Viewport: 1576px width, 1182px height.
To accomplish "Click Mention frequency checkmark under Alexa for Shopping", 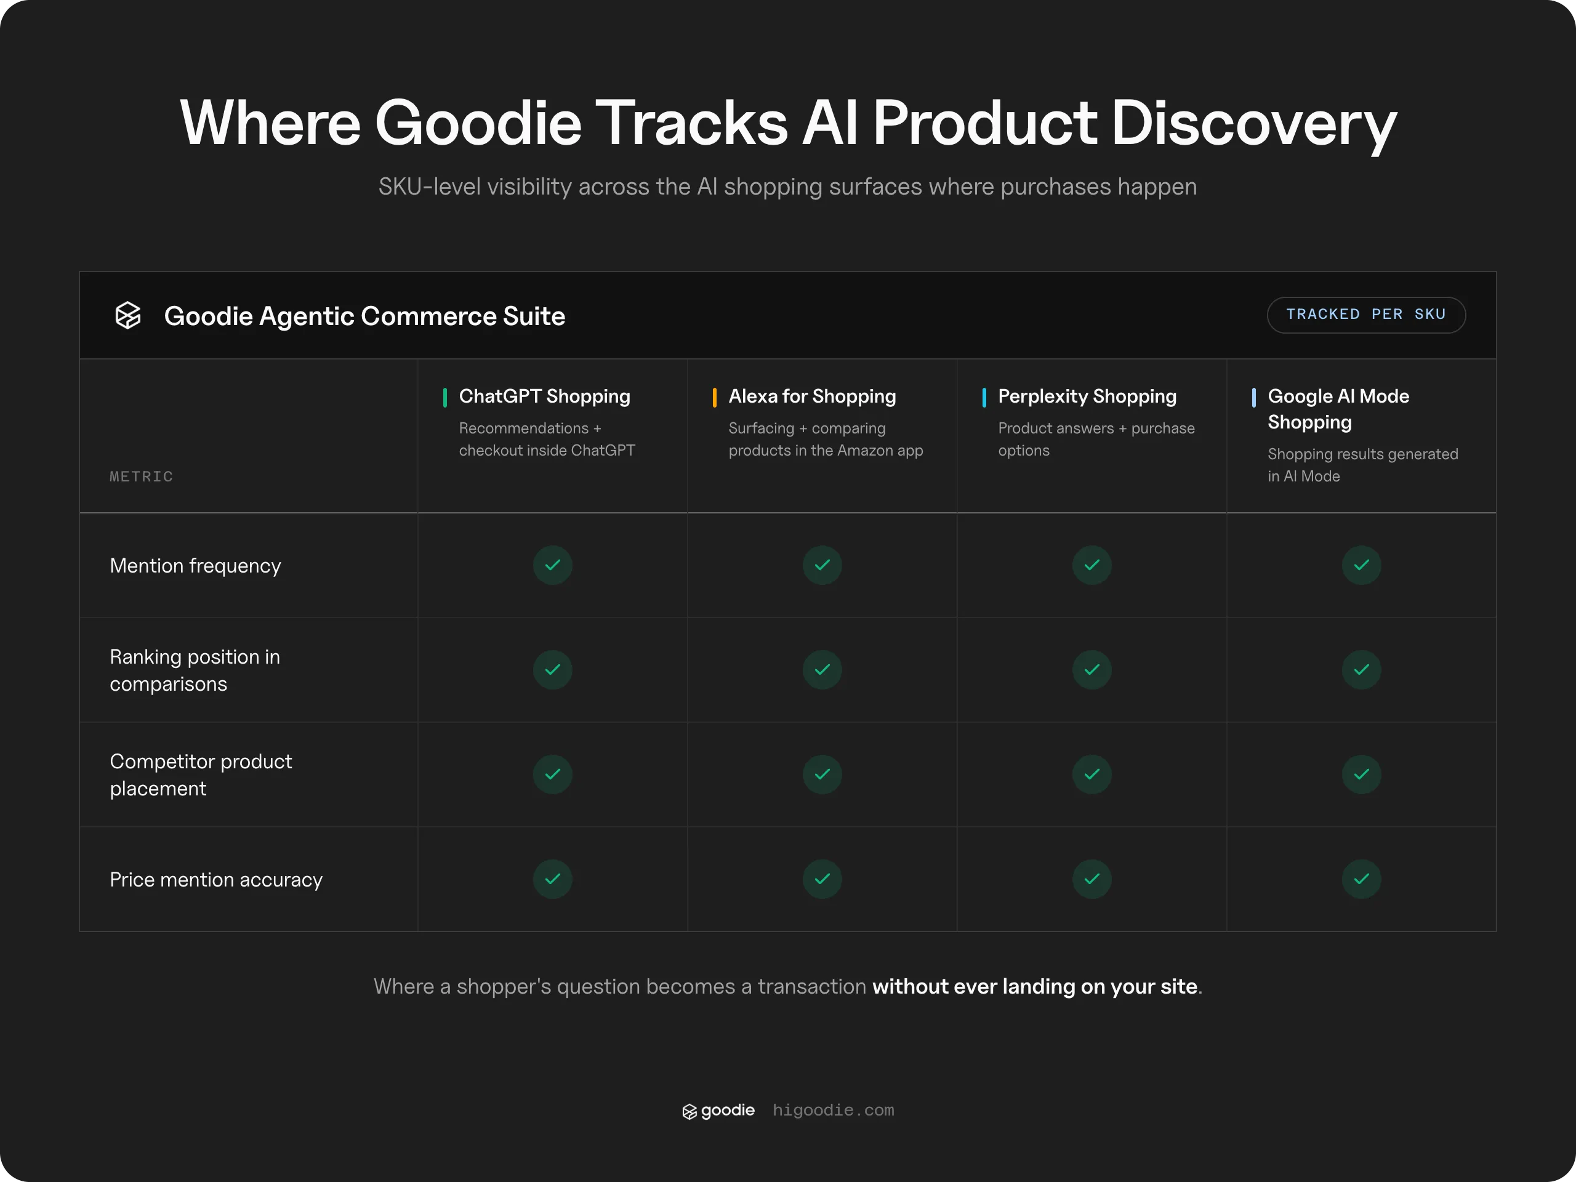I will point(822,565).
